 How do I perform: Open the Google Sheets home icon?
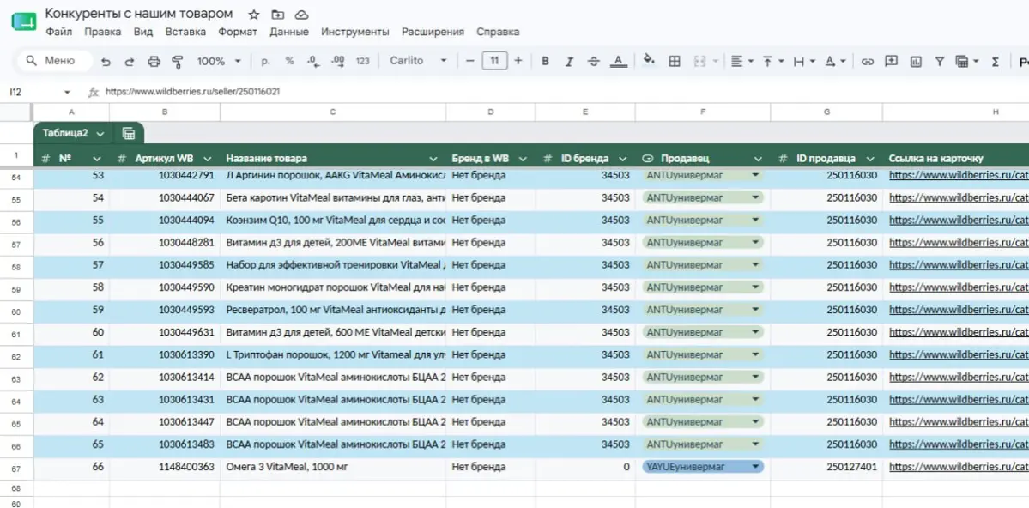point(24,21)
